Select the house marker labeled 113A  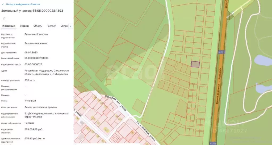(120, 120)
